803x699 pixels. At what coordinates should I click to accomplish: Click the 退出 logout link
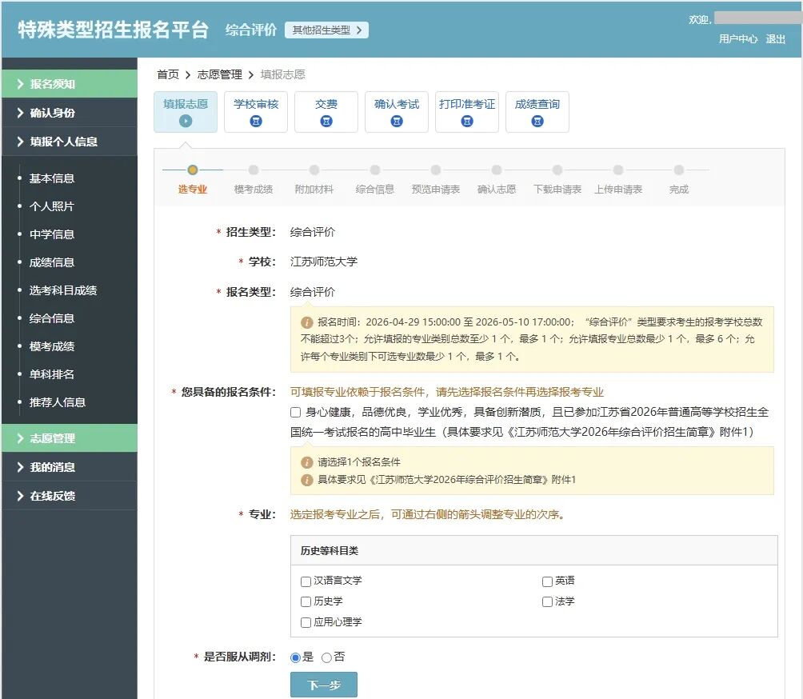[x=775, y=39]
